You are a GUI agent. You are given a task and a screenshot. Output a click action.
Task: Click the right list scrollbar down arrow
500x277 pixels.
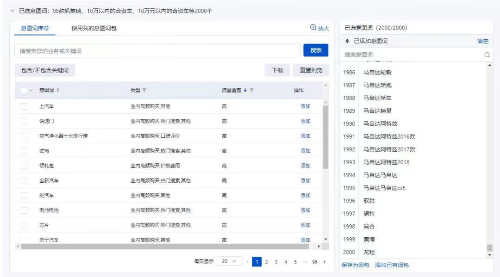tap(490, 255)
